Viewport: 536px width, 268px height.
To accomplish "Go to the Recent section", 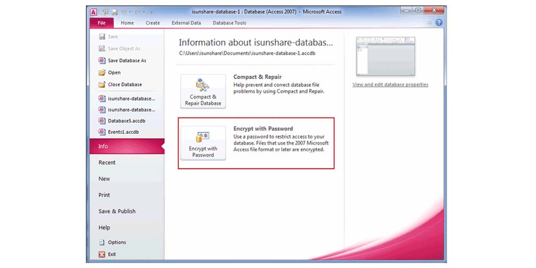I will (107, 162).
